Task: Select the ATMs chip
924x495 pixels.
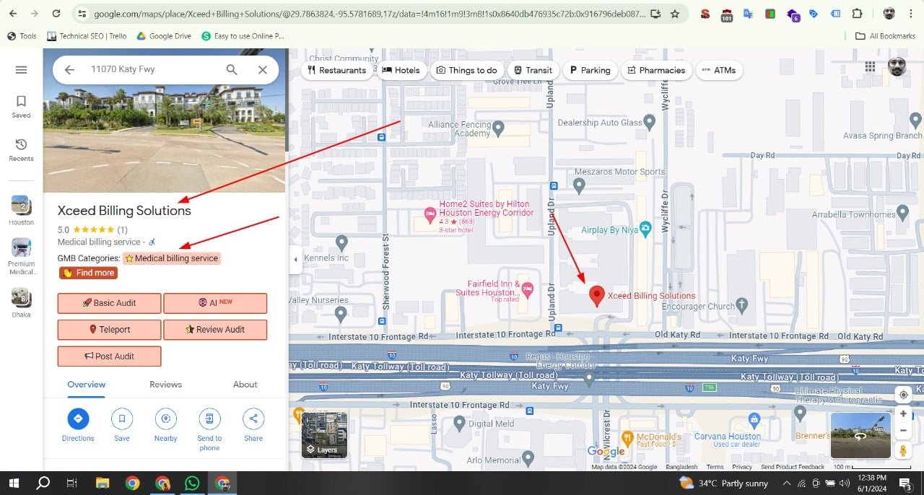Action: tap(719, 70)
